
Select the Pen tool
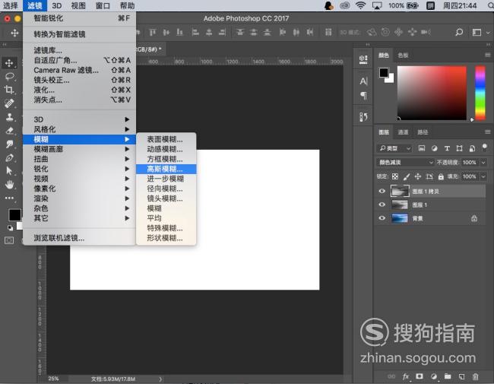[9, 157]
